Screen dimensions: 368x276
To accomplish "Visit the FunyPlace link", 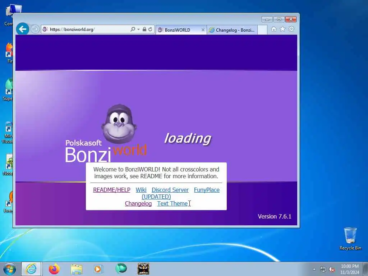I will pyautogui.click(x=207, y=190).
